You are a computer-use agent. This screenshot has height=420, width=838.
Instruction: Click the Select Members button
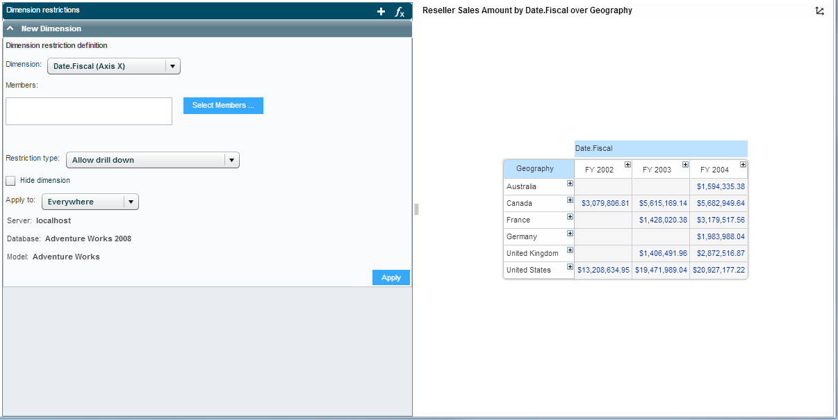[x=223, y=106]
